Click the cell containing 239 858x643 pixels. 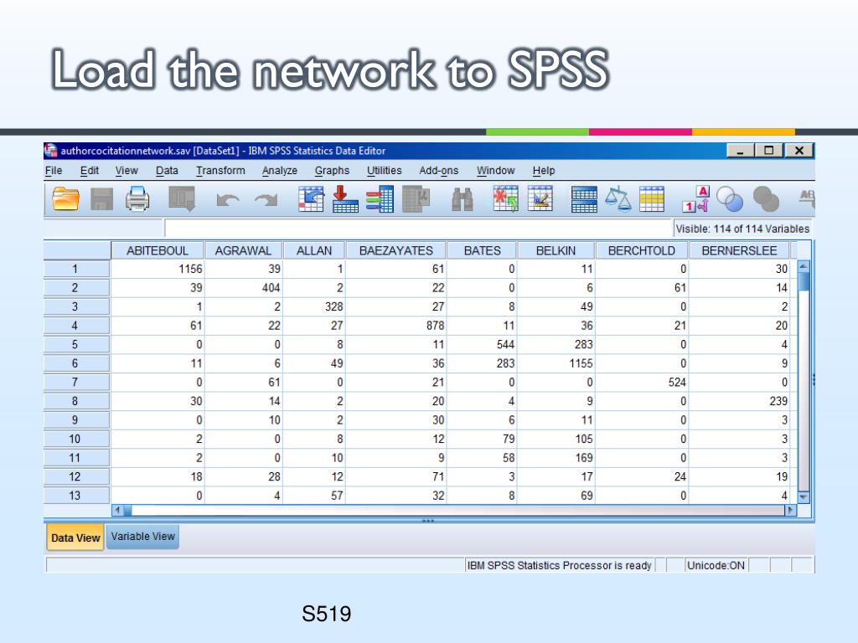[739, 401]
